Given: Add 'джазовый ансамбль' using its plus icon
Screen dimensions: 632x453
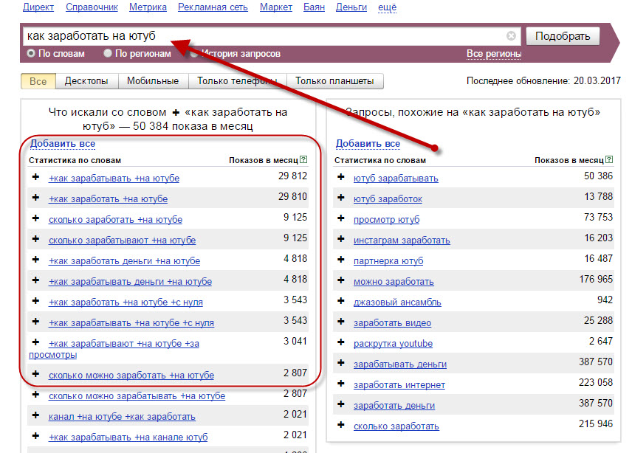Looking at the screenshot, I should pos(341,301).
